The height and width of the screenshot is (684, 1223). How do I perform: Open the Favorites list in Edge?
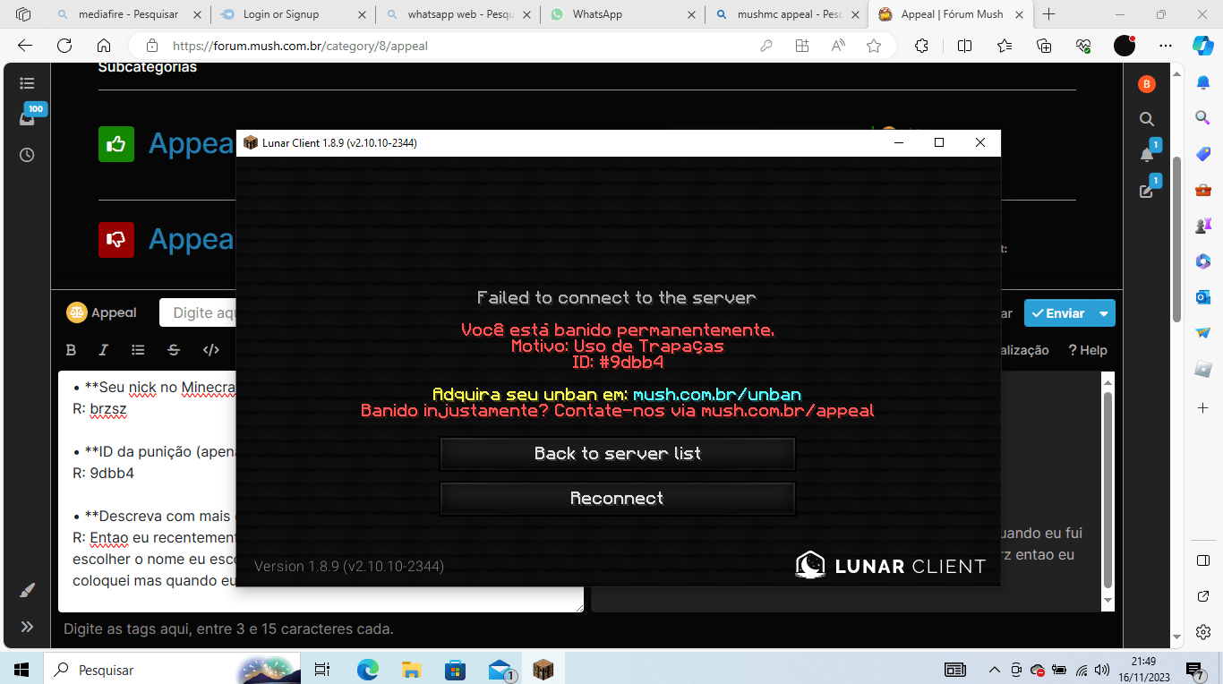coord(1004,46)
